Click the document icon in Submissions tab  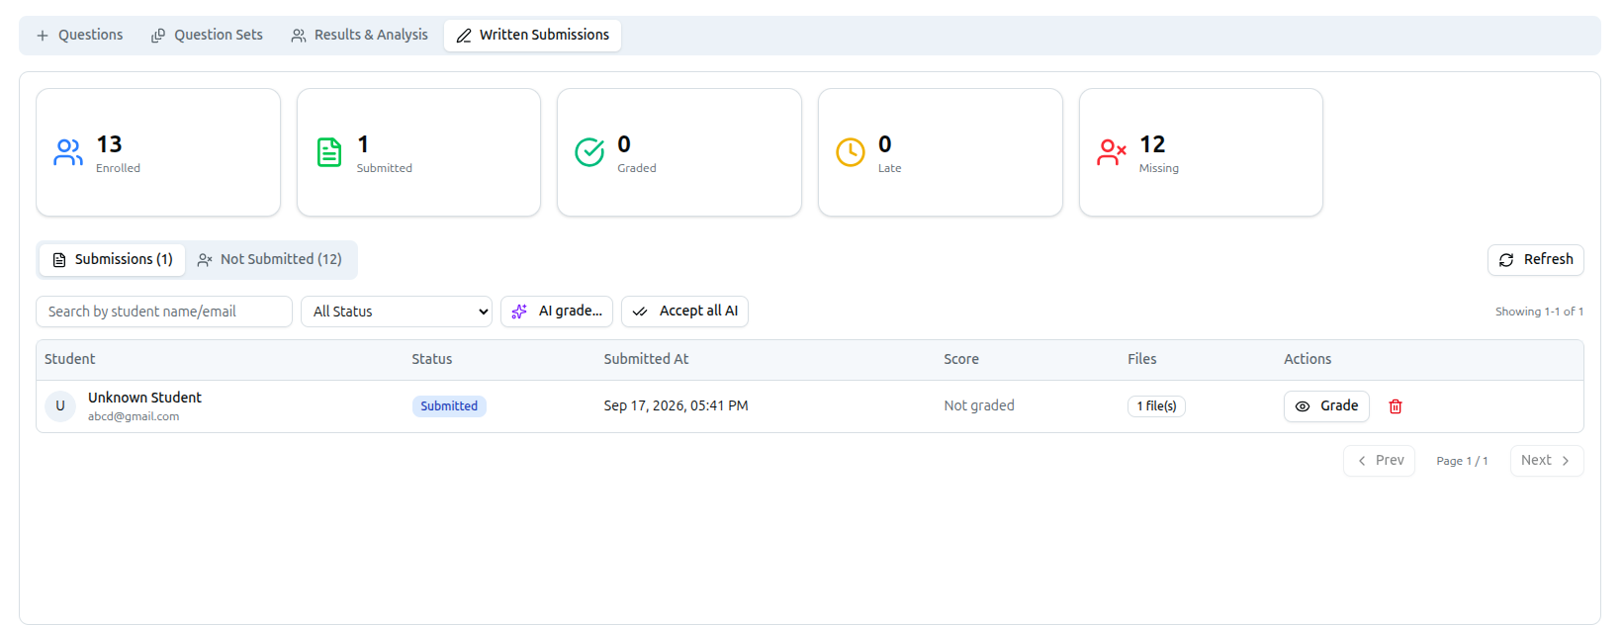[59, 260]
